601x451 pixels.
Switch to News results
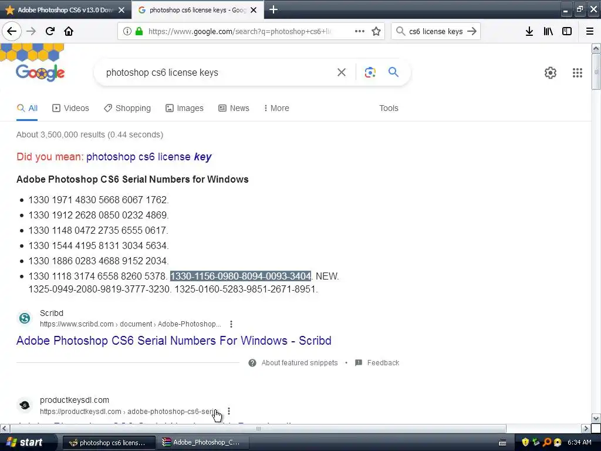(x=234, y=108)
